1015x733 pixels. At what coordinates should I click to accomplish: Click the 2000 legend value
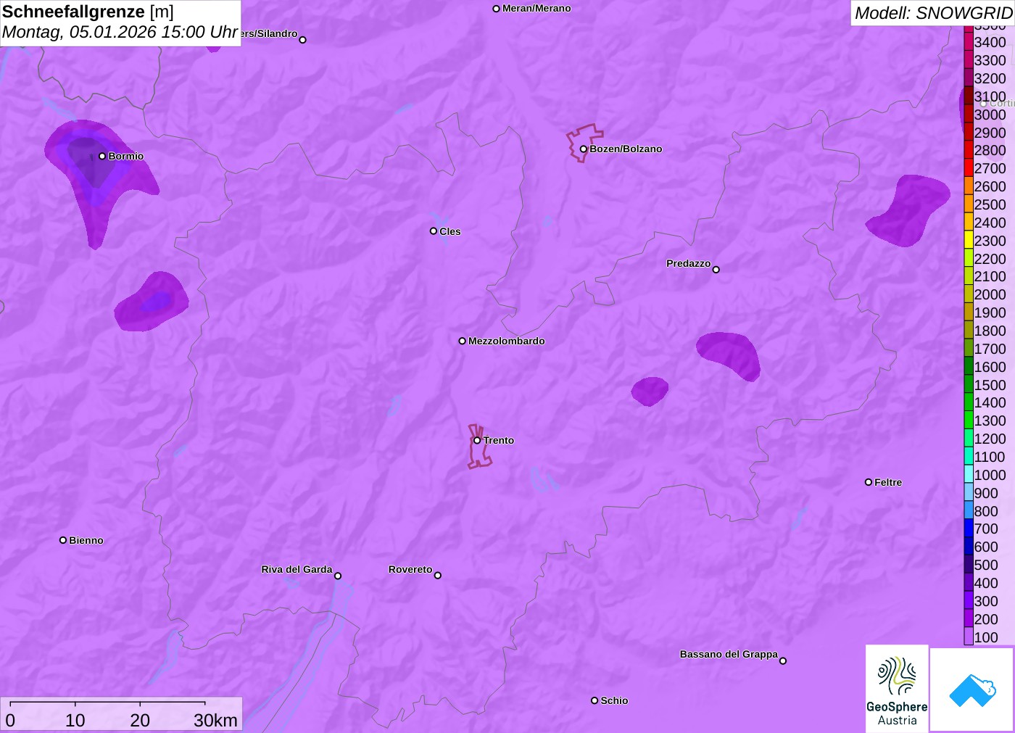(x=990, y=294)
